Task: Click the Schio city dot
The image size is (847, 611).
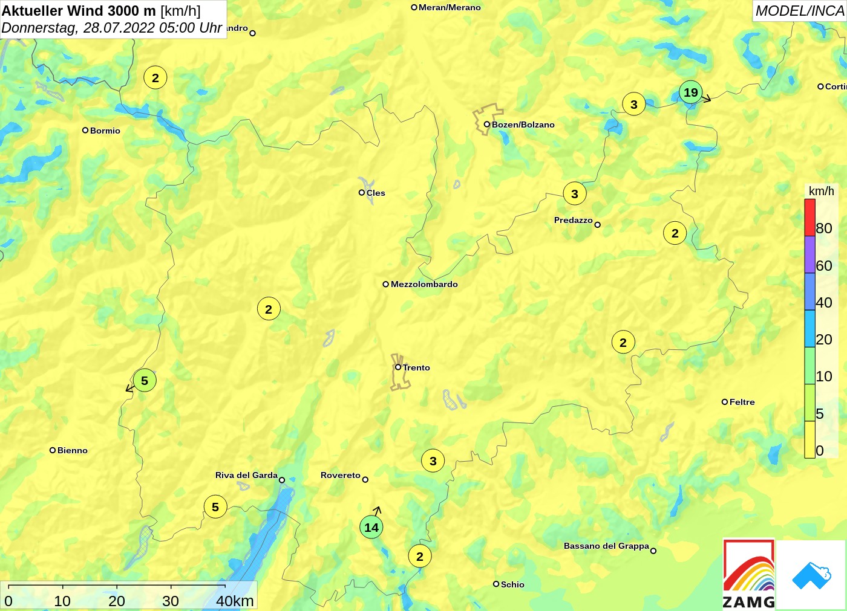Action: click(x=496, y=584)
